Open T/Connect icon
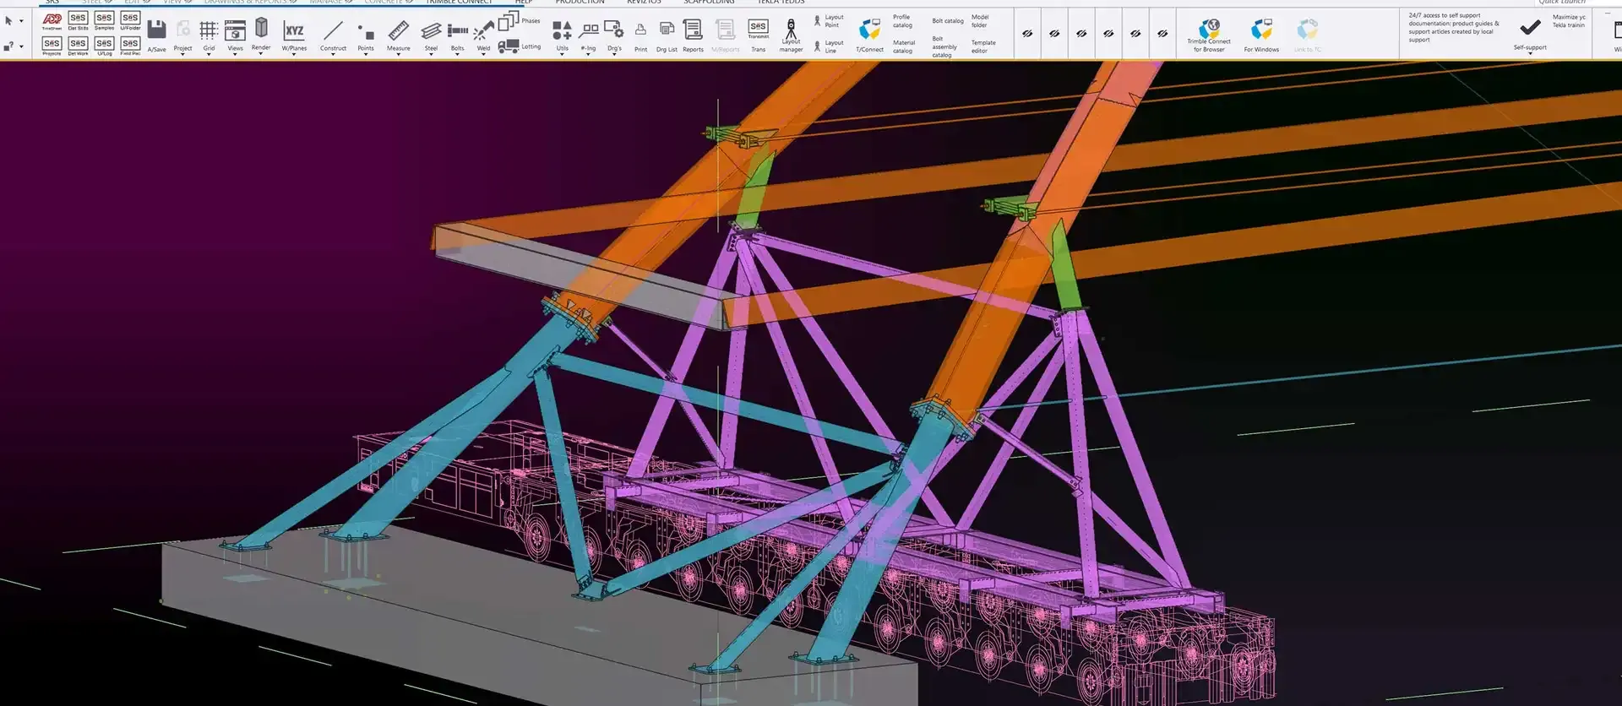 [869, 30]
